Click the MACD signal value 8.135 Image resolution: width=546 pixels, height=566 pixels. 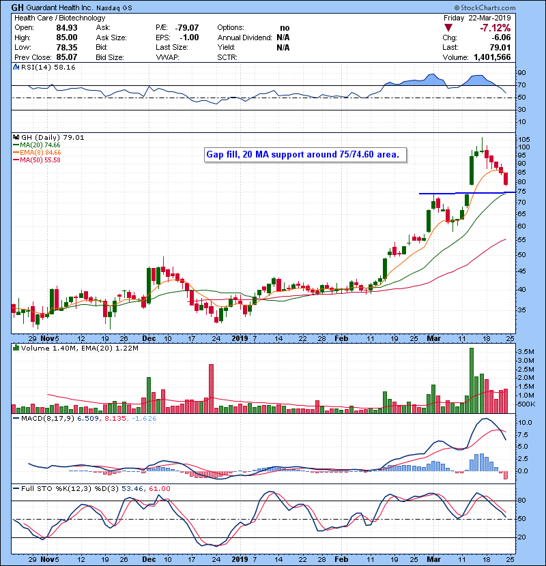tap(115, 419)
